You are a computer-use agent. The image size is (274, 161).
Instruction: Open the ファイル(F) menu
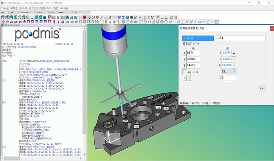(x=5, y=7)
